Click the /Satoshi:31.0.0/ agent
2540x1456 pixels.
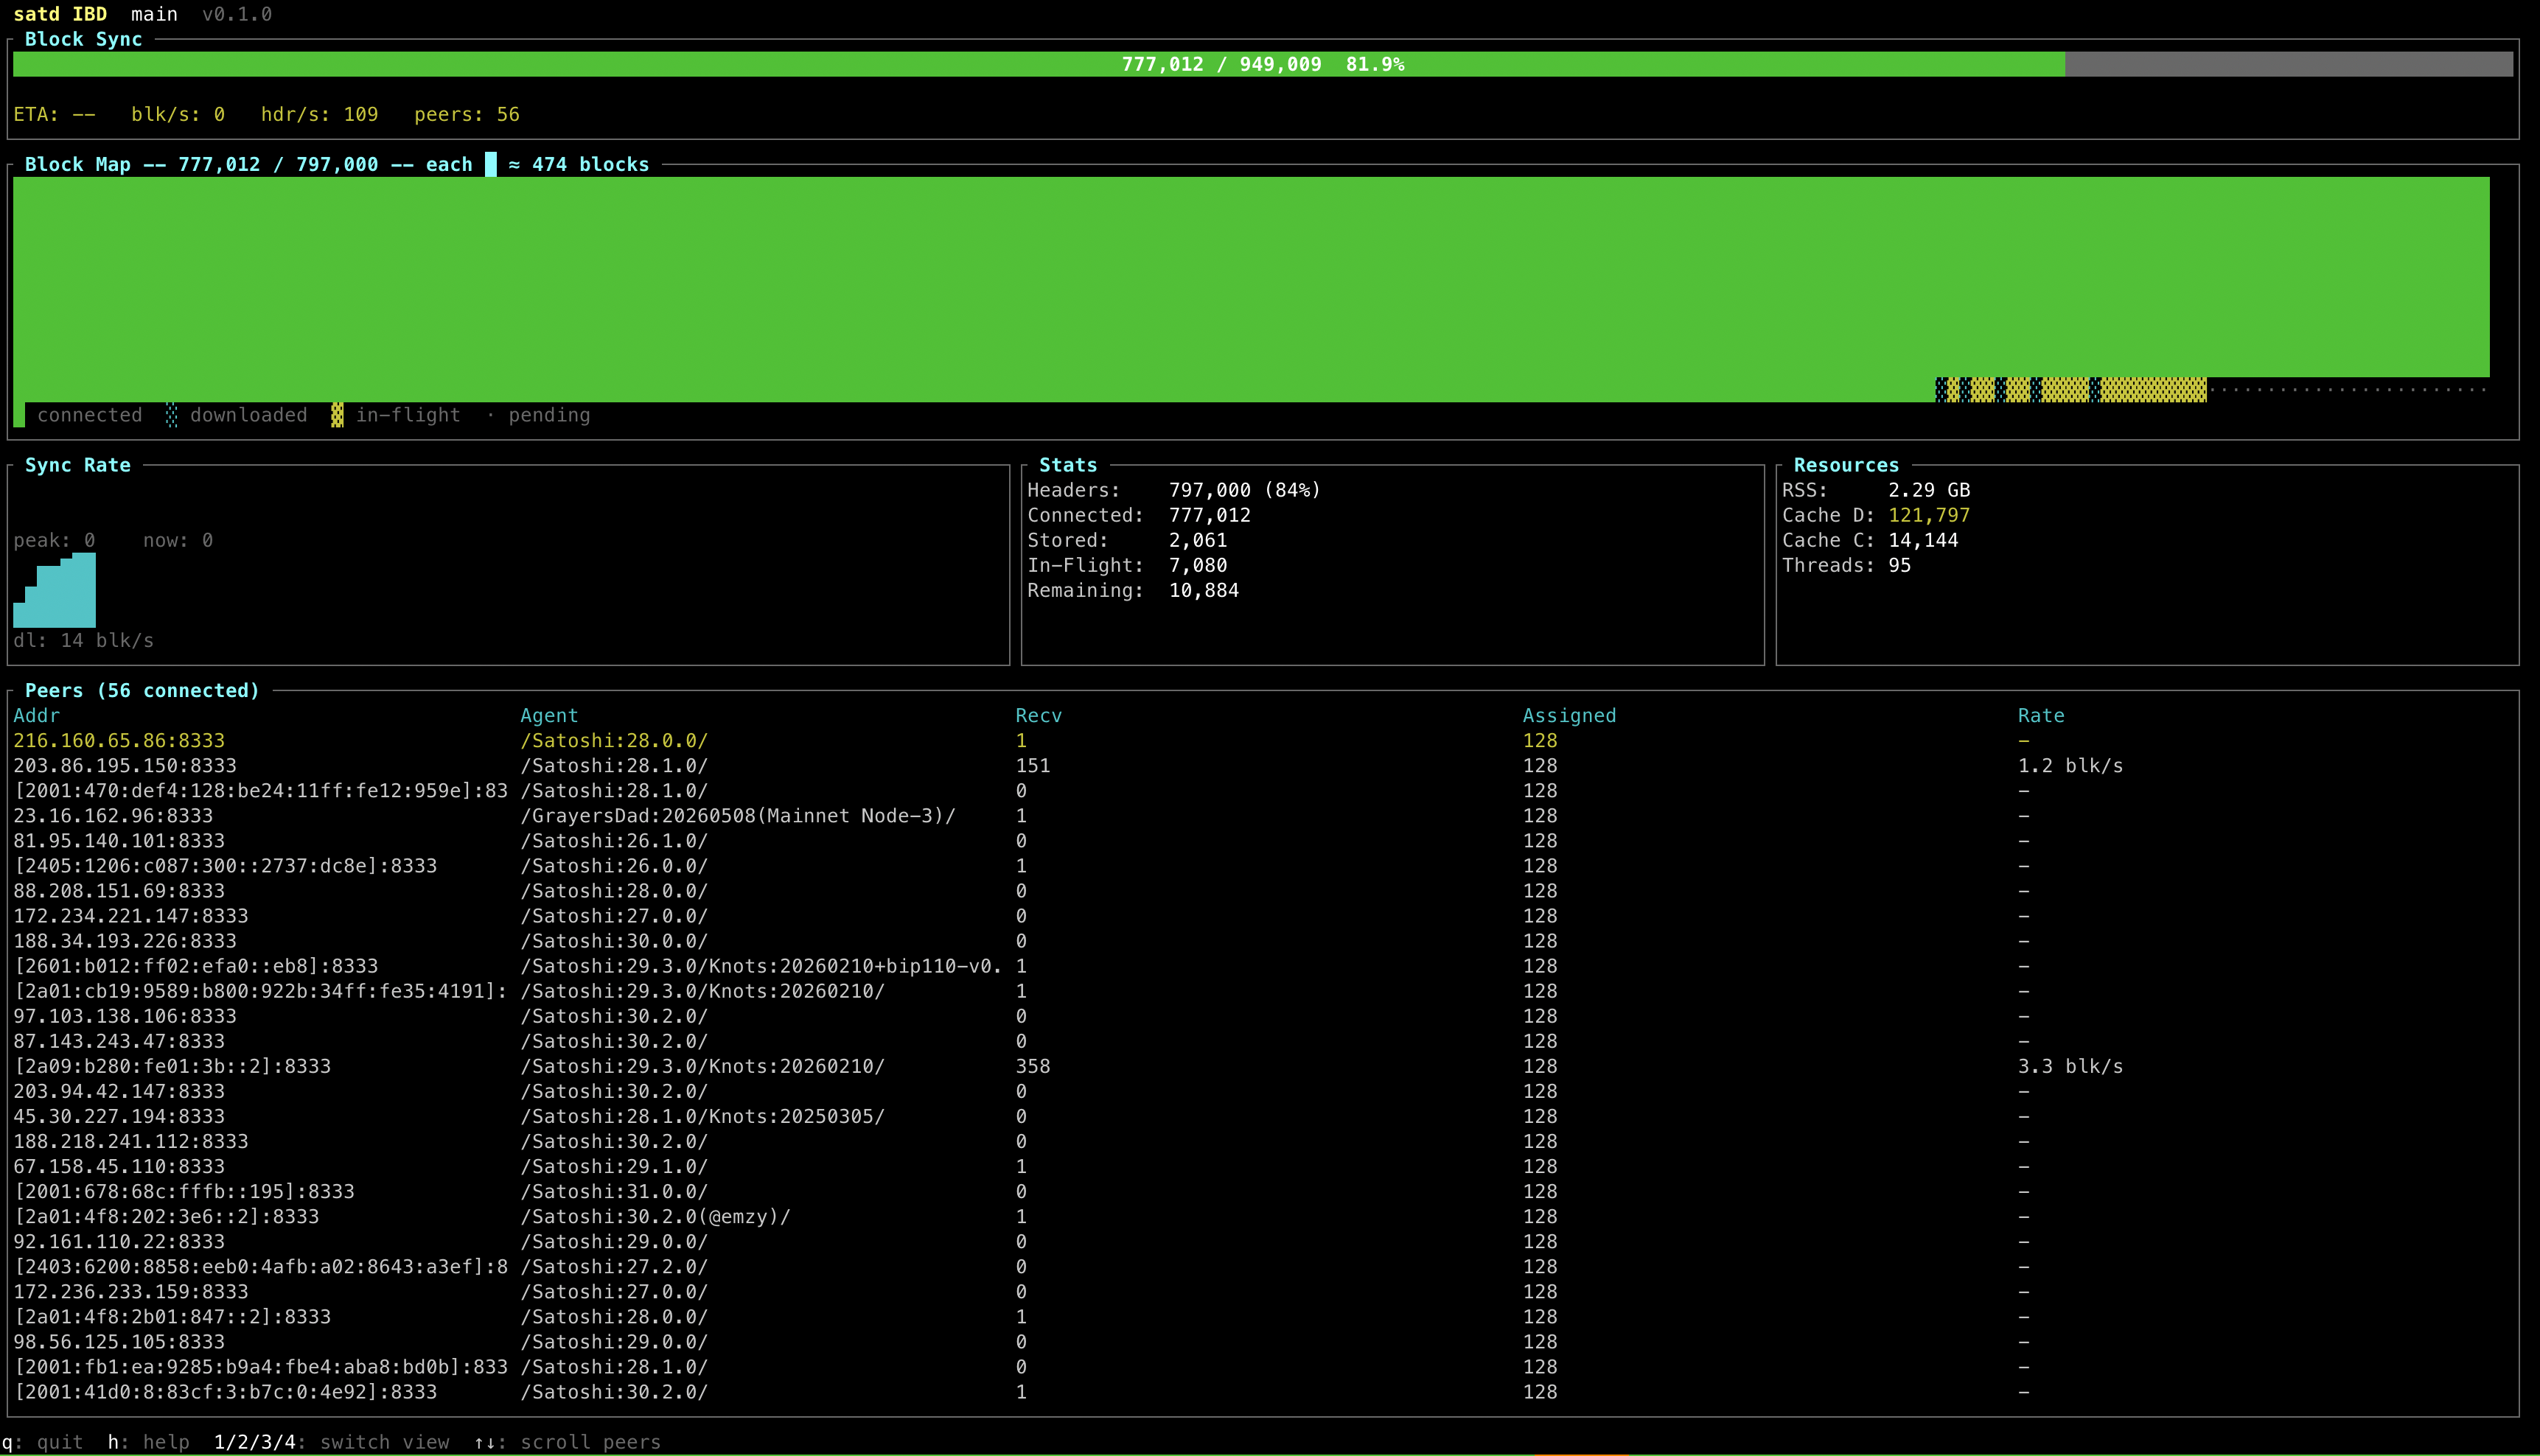614,1191
